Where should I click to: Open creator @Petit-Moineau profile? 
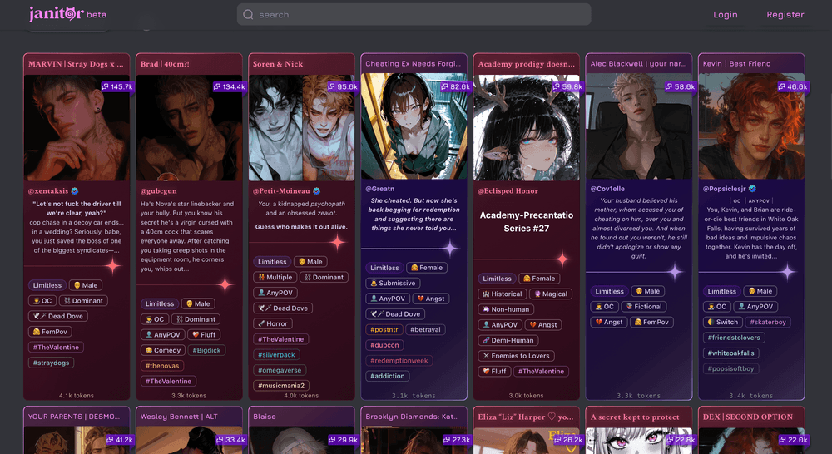pos(281,191)
